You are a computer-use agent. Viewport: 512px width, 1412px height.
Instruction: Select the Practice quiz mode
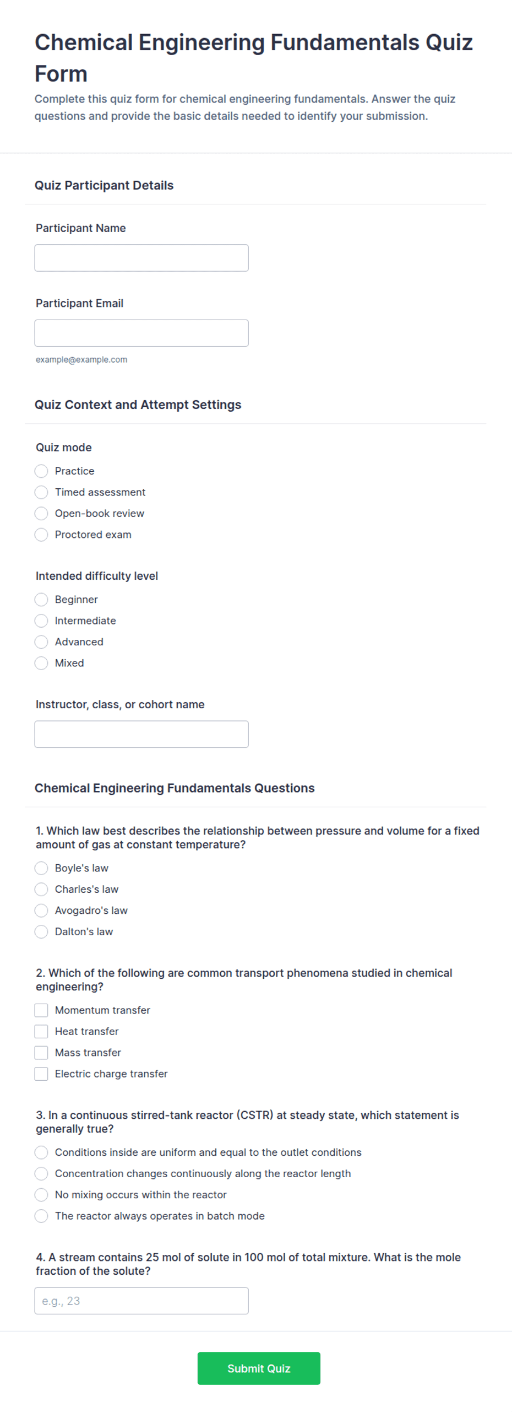(x=41, y=471)
